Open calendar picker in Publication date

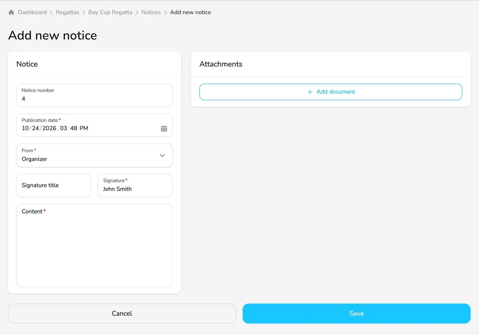tap(164, 128)
